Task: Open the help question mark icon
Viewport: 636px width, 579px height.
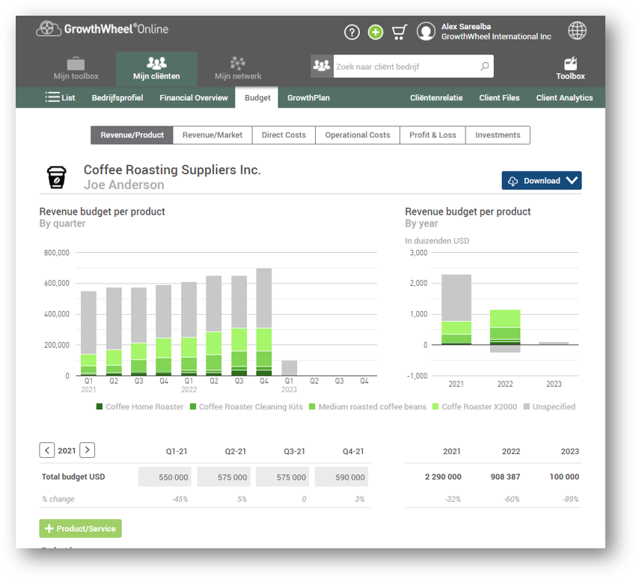Action: [352, 32]
